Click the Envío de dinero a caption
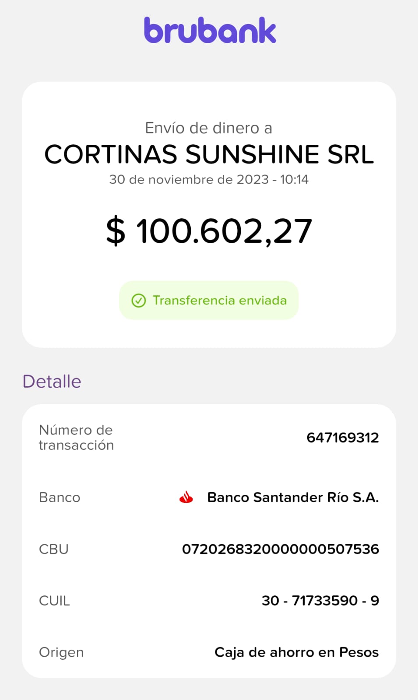 (209, 128)
